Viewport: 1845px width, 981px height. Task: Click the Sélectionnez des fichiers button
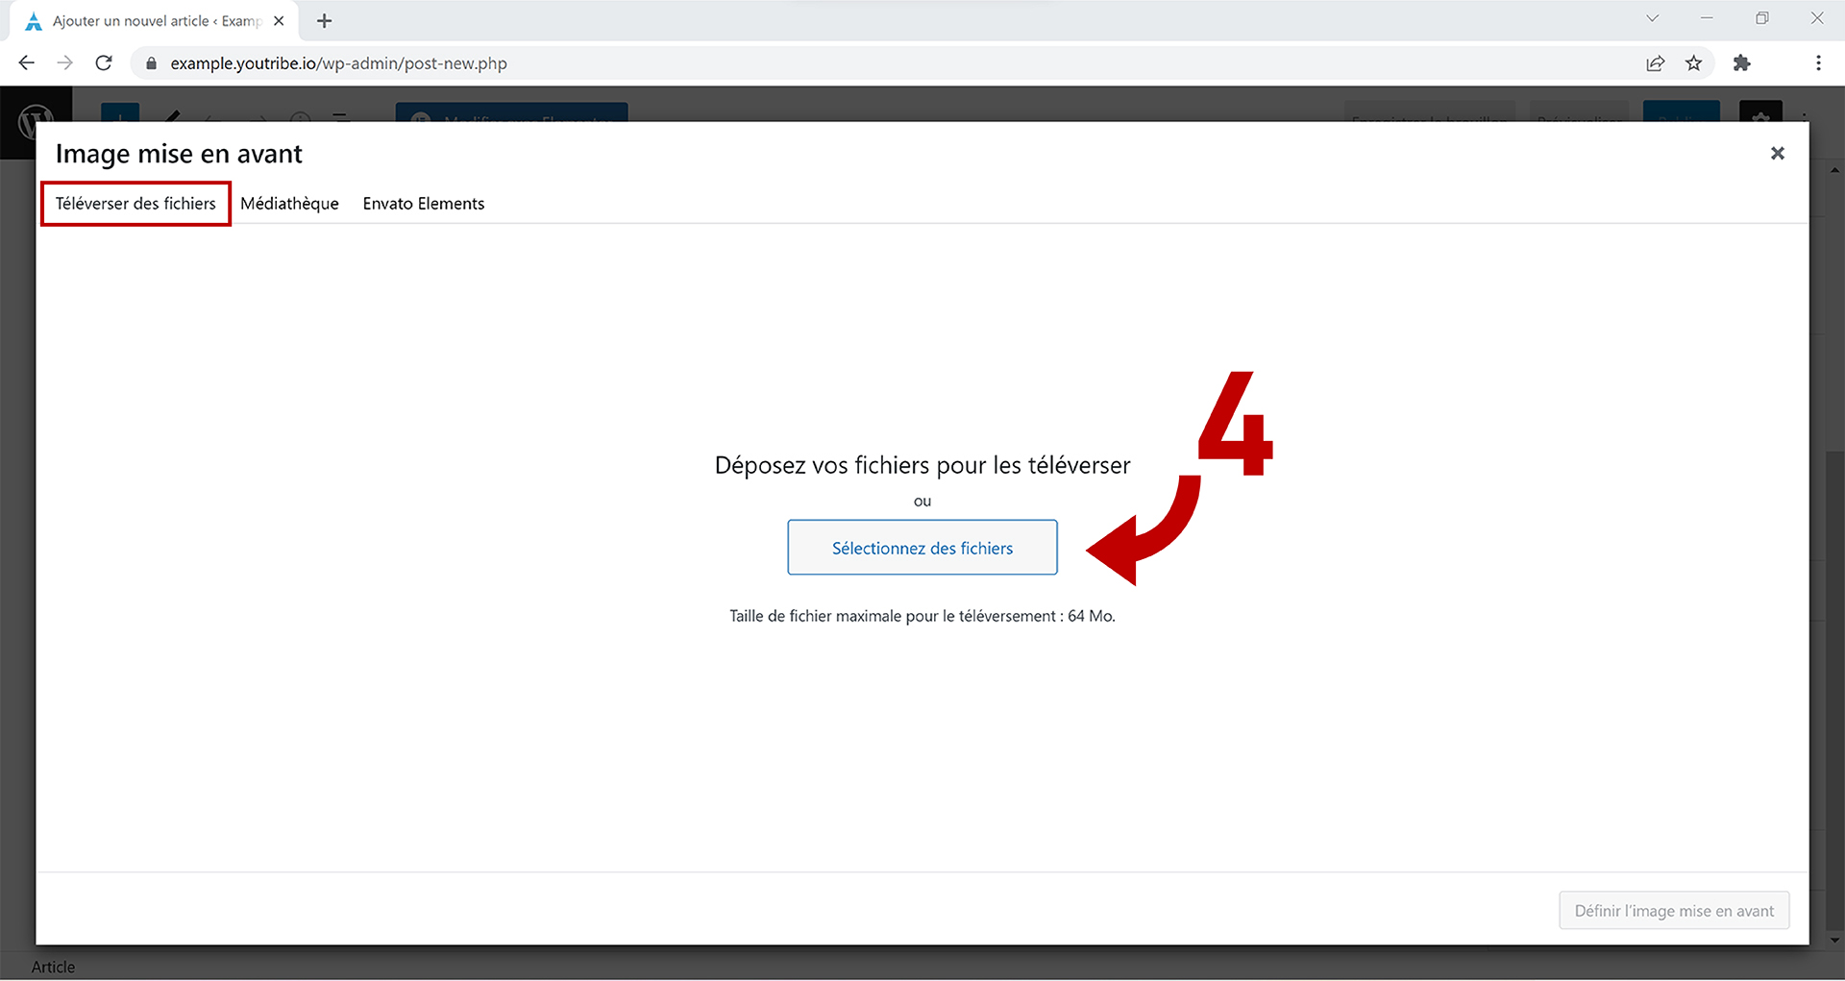922,548
